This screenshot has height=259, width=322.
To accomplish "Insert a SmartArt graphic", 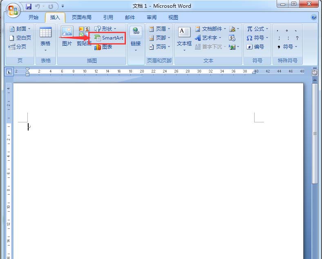I will tap(109, 38).
